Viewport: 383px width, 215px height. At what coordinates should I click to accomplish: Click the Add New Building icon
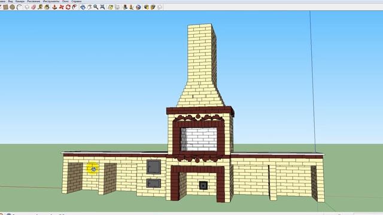point(125,7)
